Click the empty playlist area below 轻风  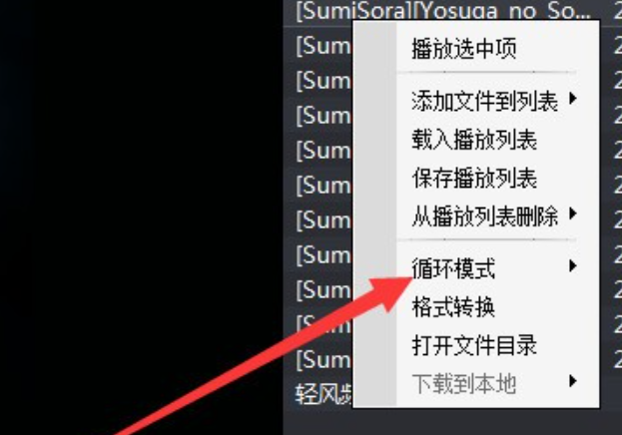click(x=452, y=423)
